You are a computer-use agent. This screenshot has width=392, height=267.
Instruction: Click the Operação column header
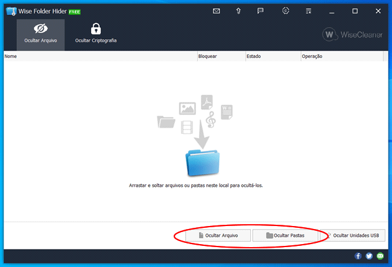(341, 56)
